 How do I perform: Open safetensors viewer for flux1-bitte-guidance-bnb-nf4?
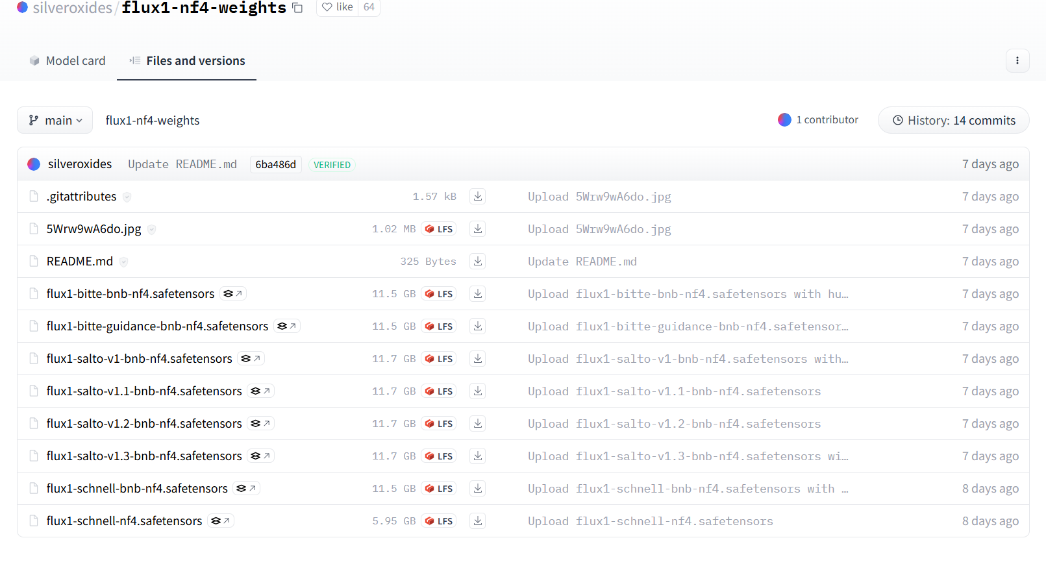click(x=287, y=326)
